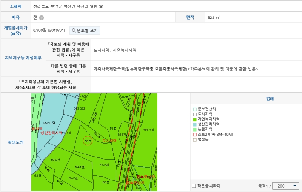Screen dimensions: 302x192
Task: Click parcel 59-2전 on map
Action: click(x=73, y=178)
